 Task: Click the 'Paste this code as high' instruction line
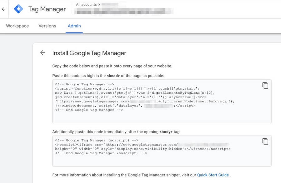(108, 76)
